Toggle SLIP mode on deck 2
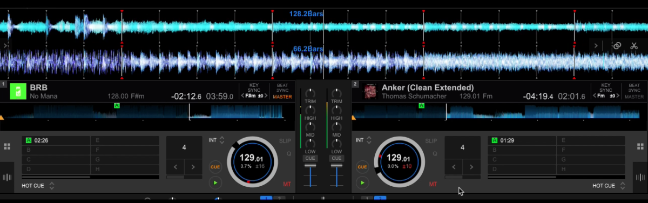Viewport: 648px width, 203px height. [431, 141]
